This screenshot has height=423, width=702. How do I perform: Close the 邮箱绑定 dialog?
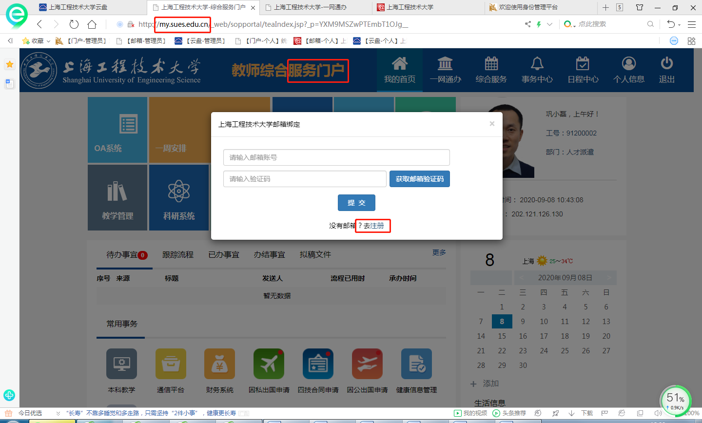coord(492,124)
